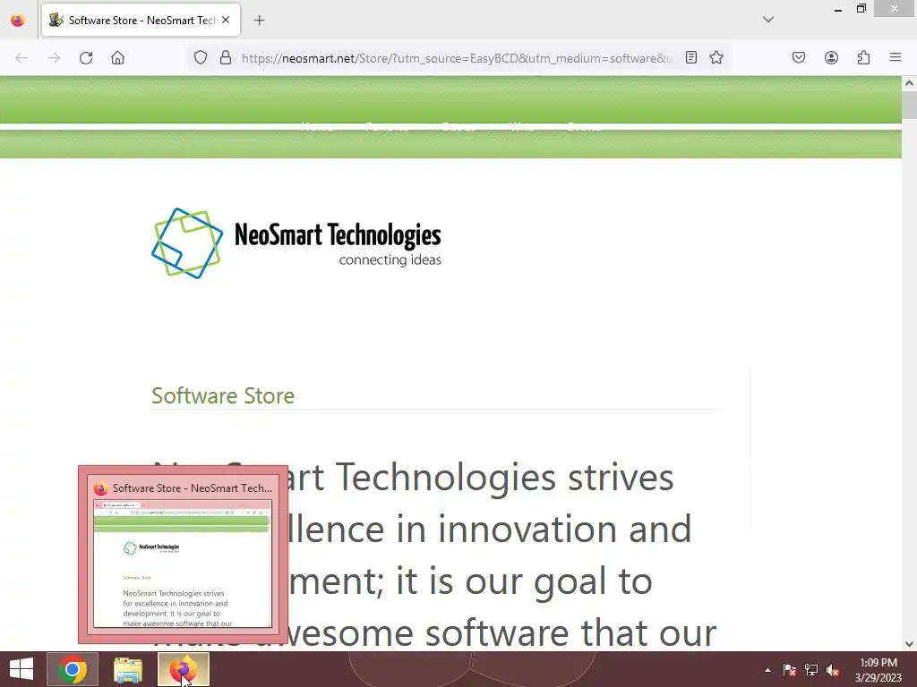Click the Software Store heading
917x687 pixels.
(x=223, y=395)
